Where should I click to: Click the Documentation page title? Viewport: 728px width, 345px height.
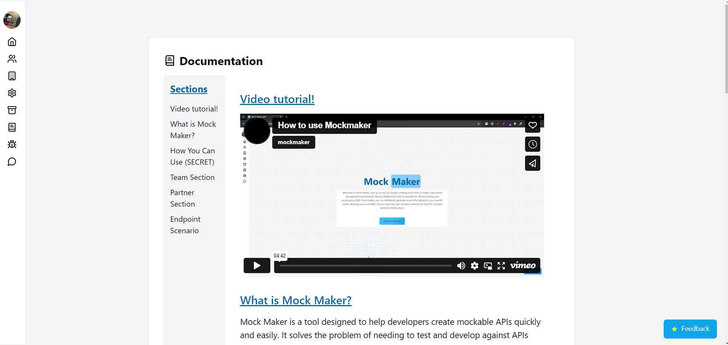click(221, 61)
